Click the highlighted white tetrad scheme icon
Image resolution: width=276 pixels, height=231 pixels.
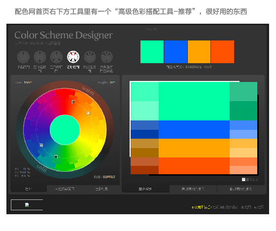click(73, 57)
